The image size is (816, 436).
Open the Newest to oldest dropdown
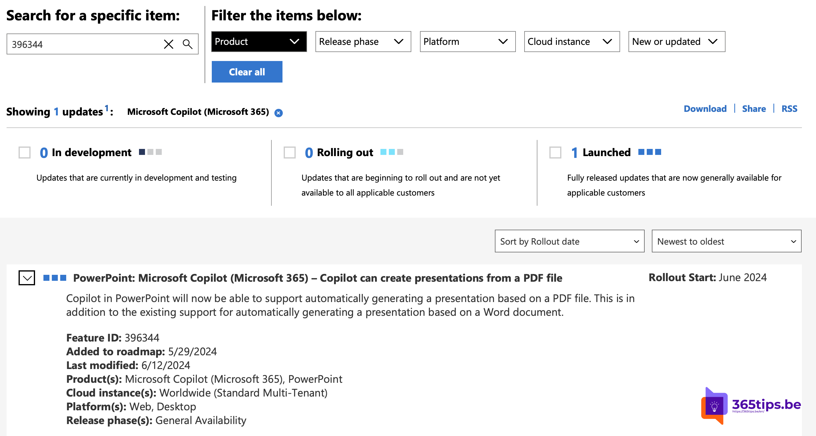726,241
